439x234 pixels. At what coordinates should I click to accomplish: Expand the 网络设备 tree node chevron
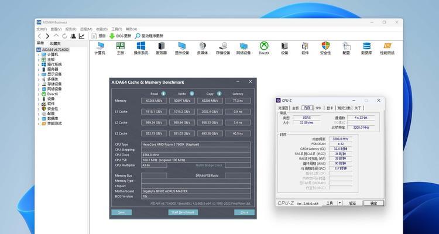(x=39, y=89)
